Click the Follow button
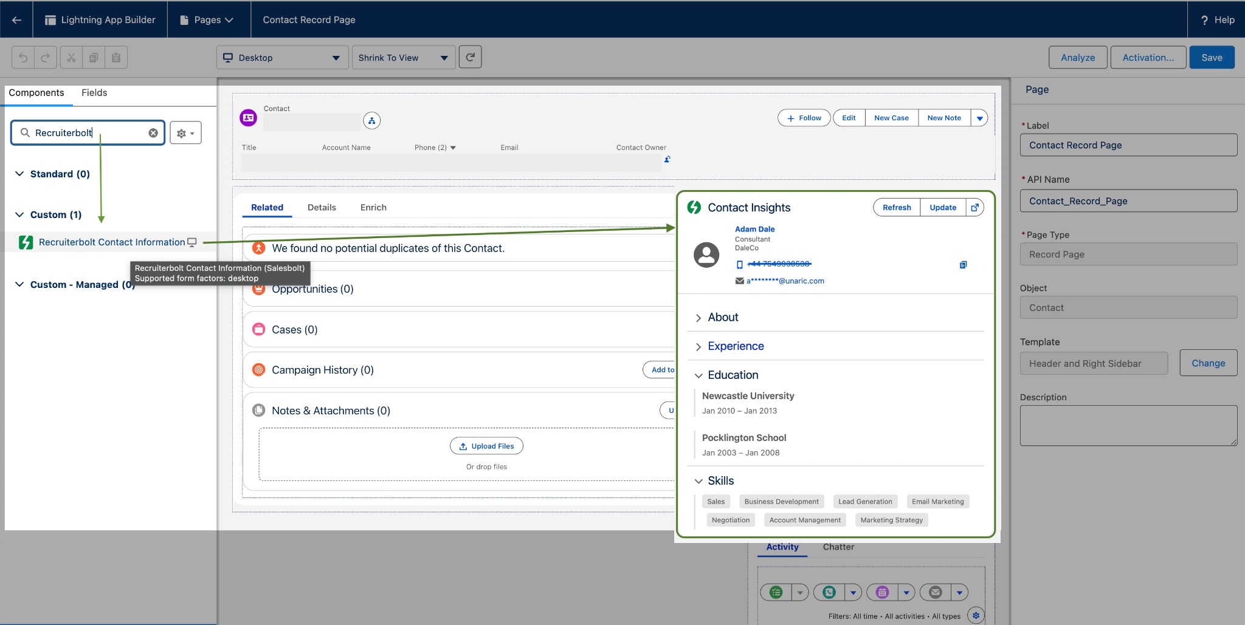 pyautogui.click(x=804, y=118)
